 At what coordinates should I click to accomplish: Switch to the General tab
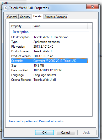pyautogui.click(x=12, y=17)
